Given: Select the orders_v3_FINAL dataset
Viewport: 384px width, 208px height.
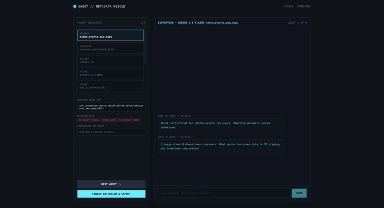Looking at the screenshot, I should tap(111, 73).
